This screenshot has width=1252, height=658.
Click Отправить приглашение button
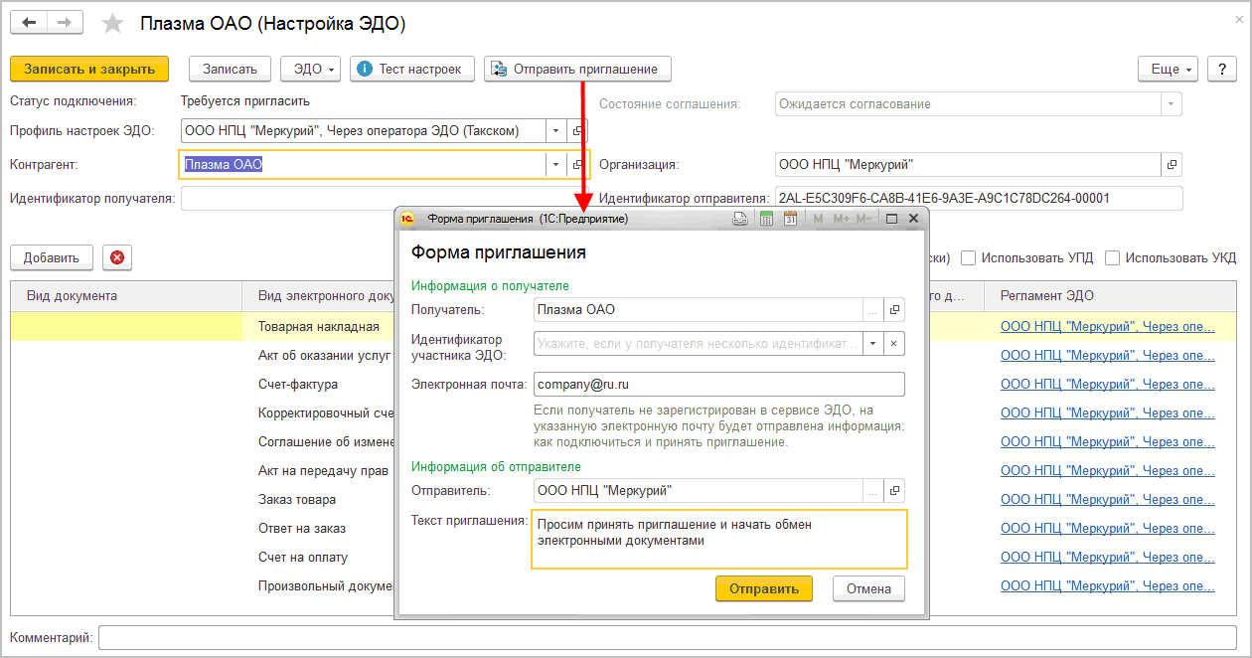[577, 69]
